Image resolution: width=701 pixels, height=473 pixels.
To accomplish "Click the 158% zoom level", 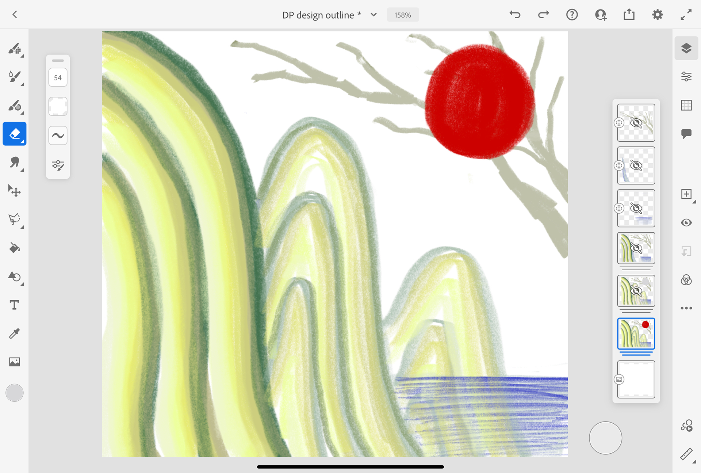I will coord(403,15).
